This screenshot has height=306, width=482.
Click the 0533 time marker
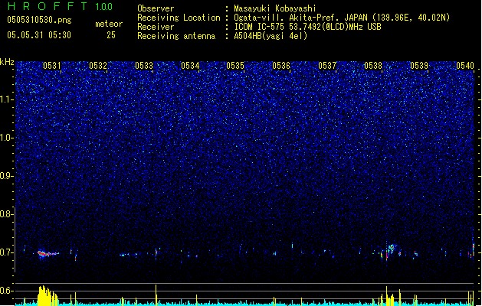[x=144, y=66]
